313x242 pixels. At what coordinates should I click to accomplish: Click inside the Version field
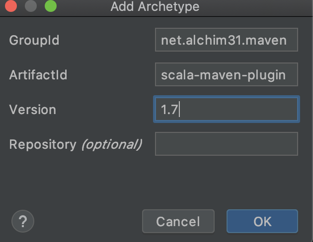click(227, 109)
